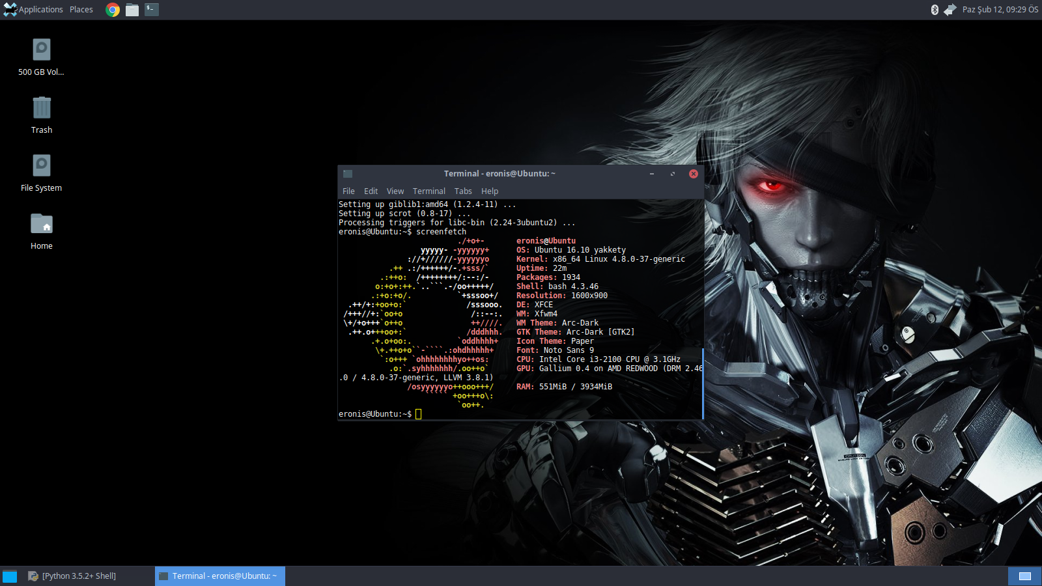This screenshot has height=586, width=1042.
Task: Open the Terminal menu in the menu bar
Action: tap(429, 191)
